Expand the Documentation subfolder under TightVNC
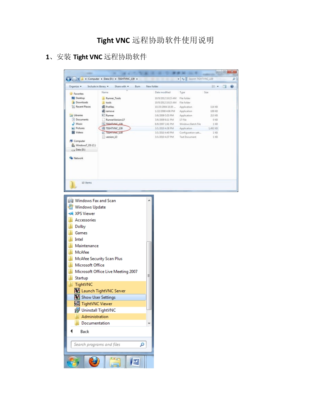The height and width of the screenshot is (403, 311). tap(95, 323)
